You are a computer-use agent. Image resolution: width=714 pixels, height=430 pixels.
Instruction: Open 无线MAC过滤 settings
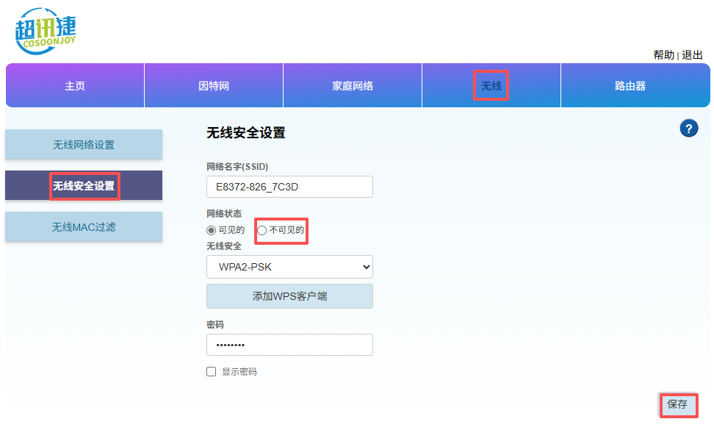tap(83, 226)
